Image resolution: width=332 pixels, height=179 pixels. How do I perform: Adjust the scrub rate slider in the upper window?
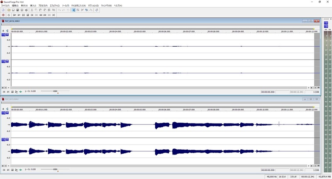(55, 91)
